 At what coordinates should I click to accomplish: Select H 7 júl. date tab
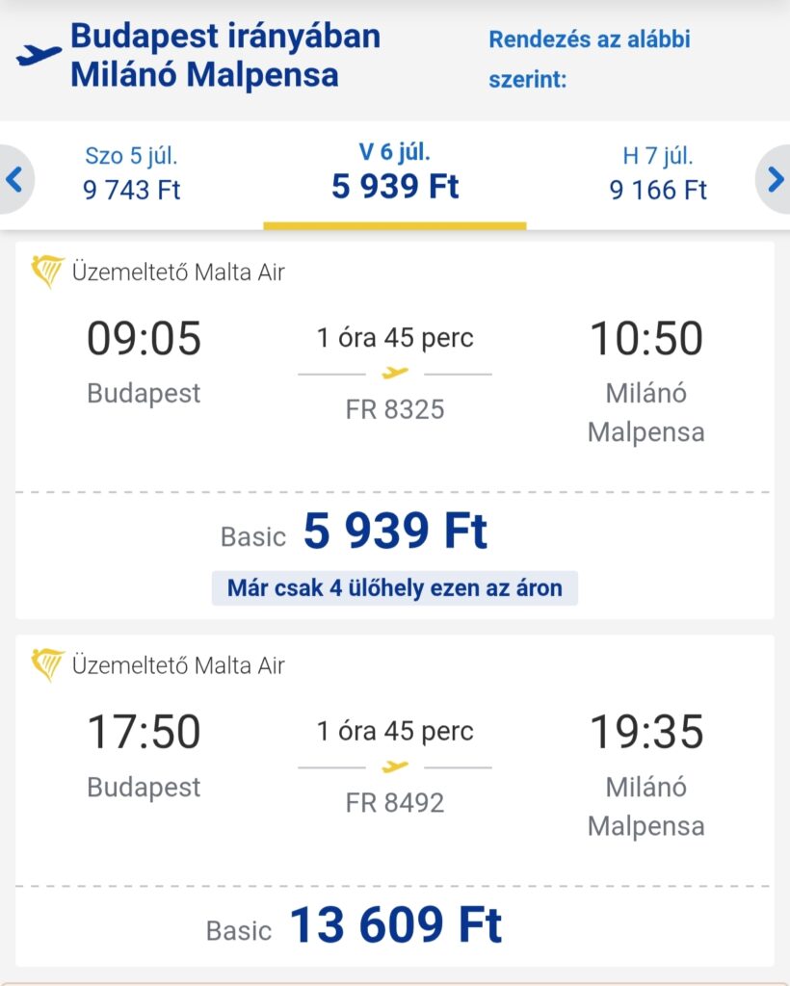click(x=658, y=173)
